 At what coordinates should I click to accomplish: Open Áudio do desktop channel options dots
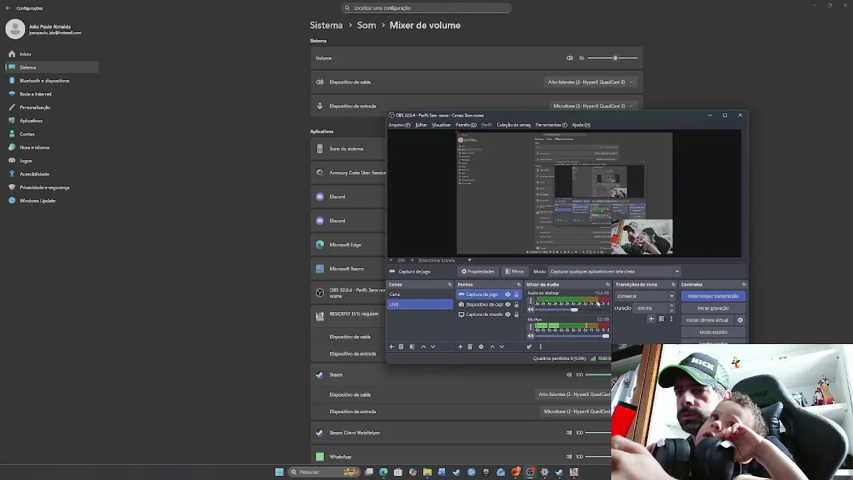click(530, 301)
